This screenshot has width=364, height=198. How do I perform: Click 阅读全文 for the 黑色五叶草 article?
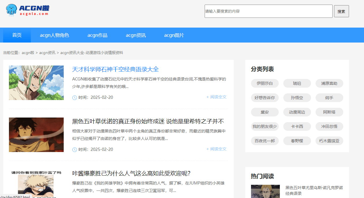tap(216, 149)
